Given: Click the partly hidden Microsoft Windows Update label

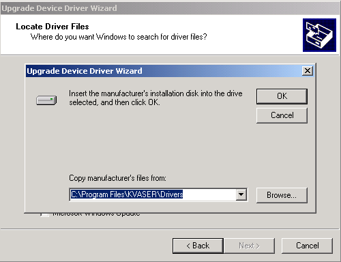Looking at the screenshot, I should [x=96, y=215].
